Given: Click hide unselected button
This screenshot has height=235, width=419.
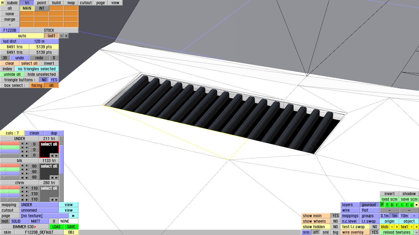Looking at the screenshot, I should point(42,74).
